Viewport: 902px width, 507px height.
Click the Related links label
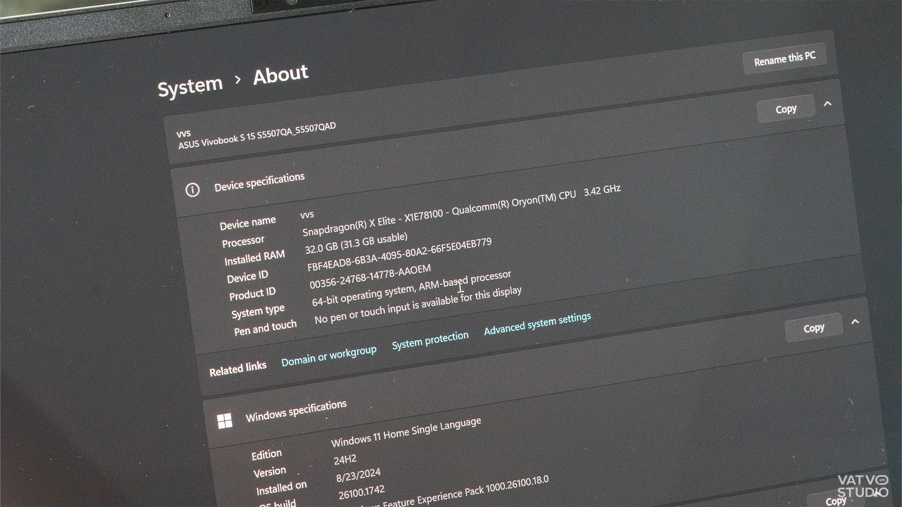click(238, 369)
